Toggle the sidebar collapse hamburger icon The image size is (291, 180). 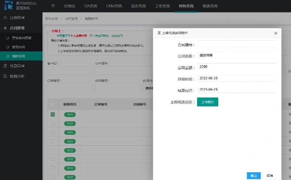[53, 6]
